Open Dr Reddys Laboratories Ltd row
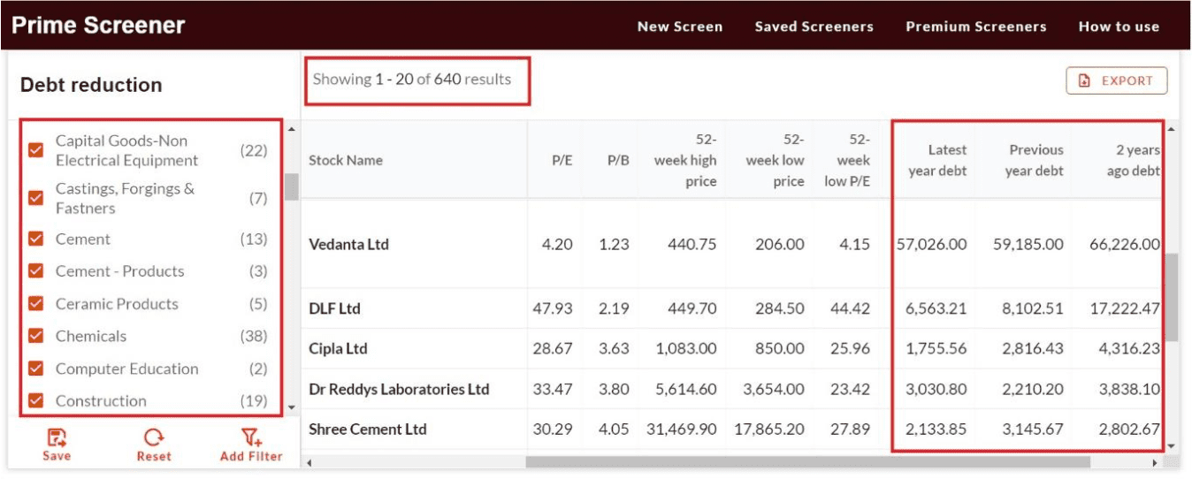 pos(399,390)
